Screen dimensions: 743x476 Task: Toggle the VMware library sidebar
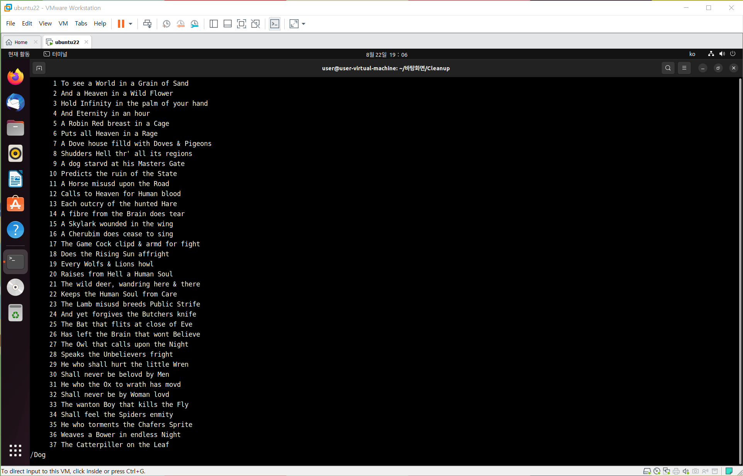pyautogui.click(x=214, y=24)
